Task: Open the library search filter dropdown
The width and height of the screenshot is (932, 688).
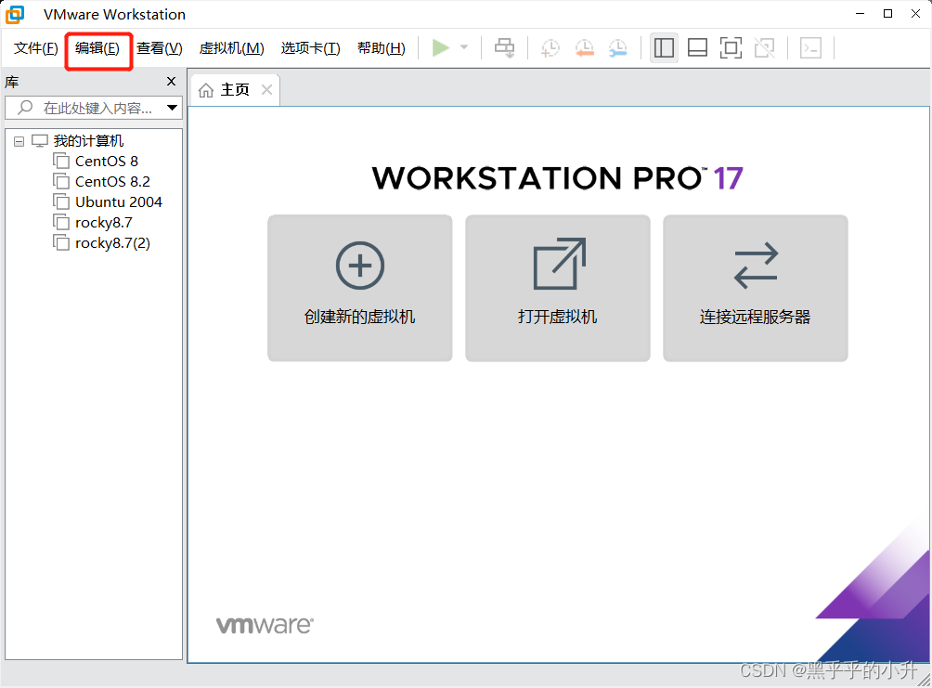Action: click(173, 109)
